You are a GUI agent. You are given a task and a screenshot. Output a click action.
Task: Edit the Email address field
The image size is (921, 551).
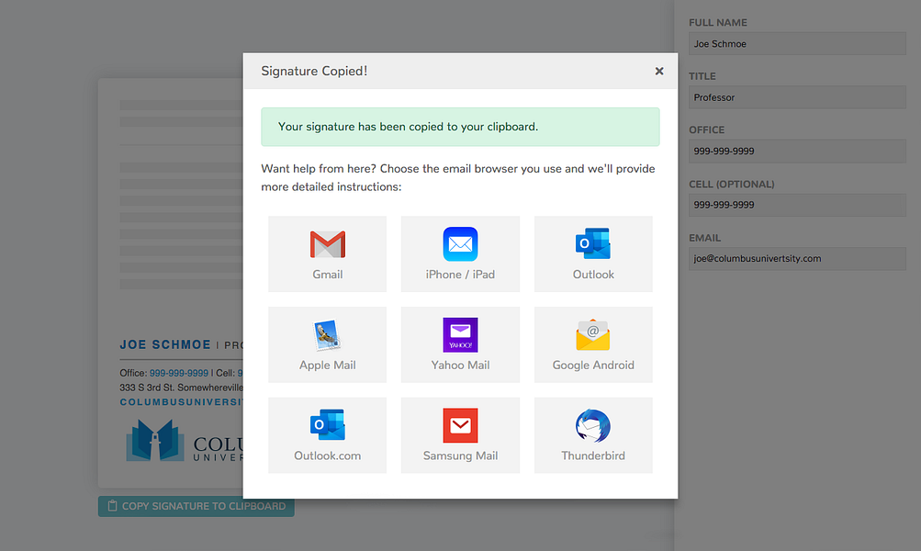tap(797, 258)
